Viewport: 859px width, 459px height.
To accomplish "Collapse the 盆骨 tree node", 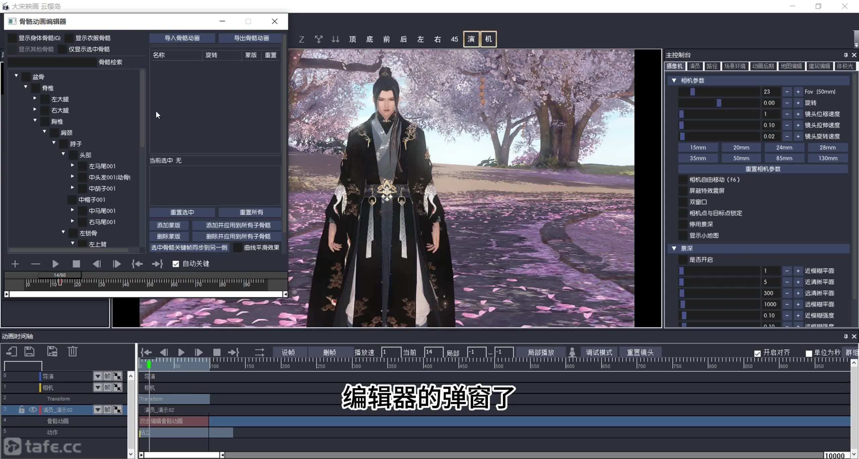I will 16,76.
